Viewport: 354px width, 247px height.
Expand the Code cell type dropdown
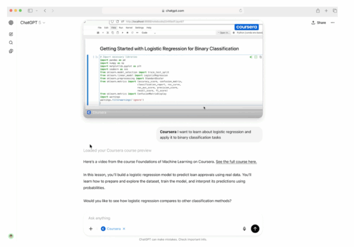point(149,33)
